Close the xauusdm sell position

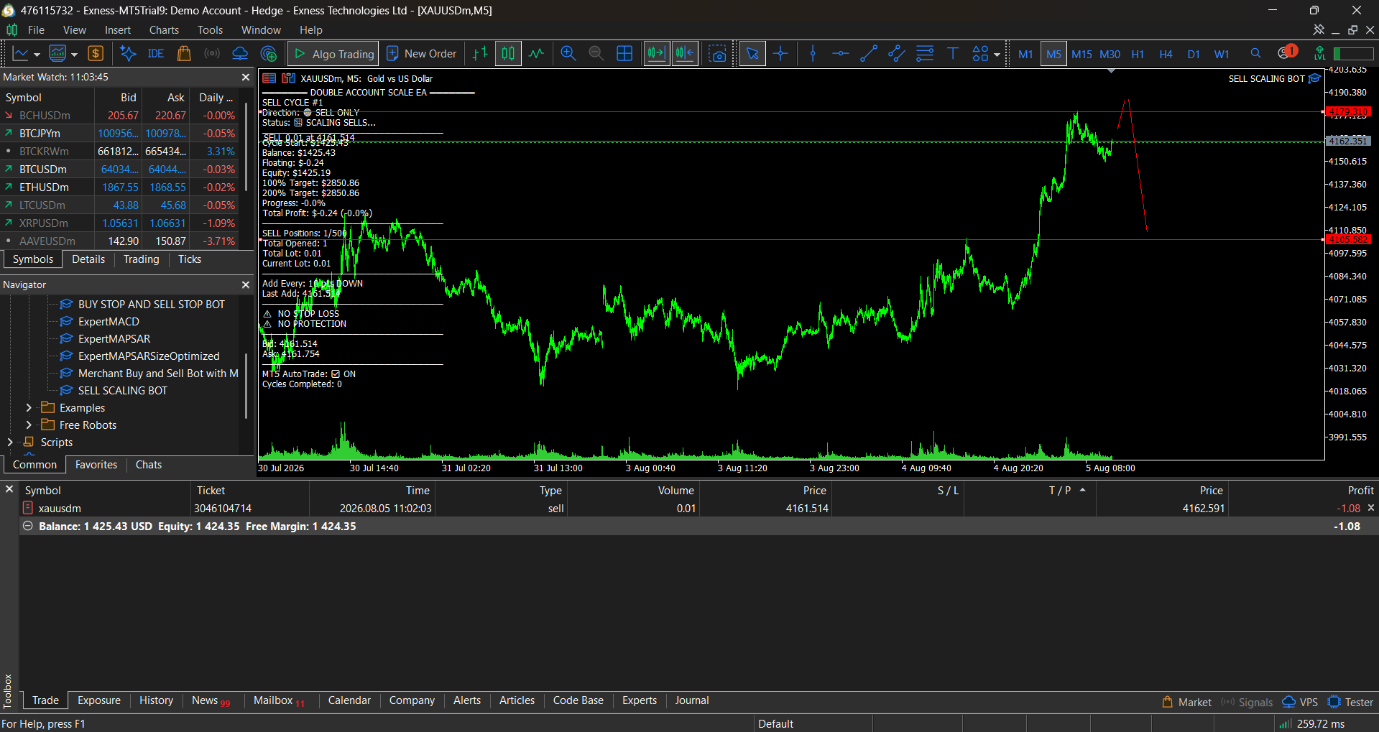click(x=1370, y=508)
